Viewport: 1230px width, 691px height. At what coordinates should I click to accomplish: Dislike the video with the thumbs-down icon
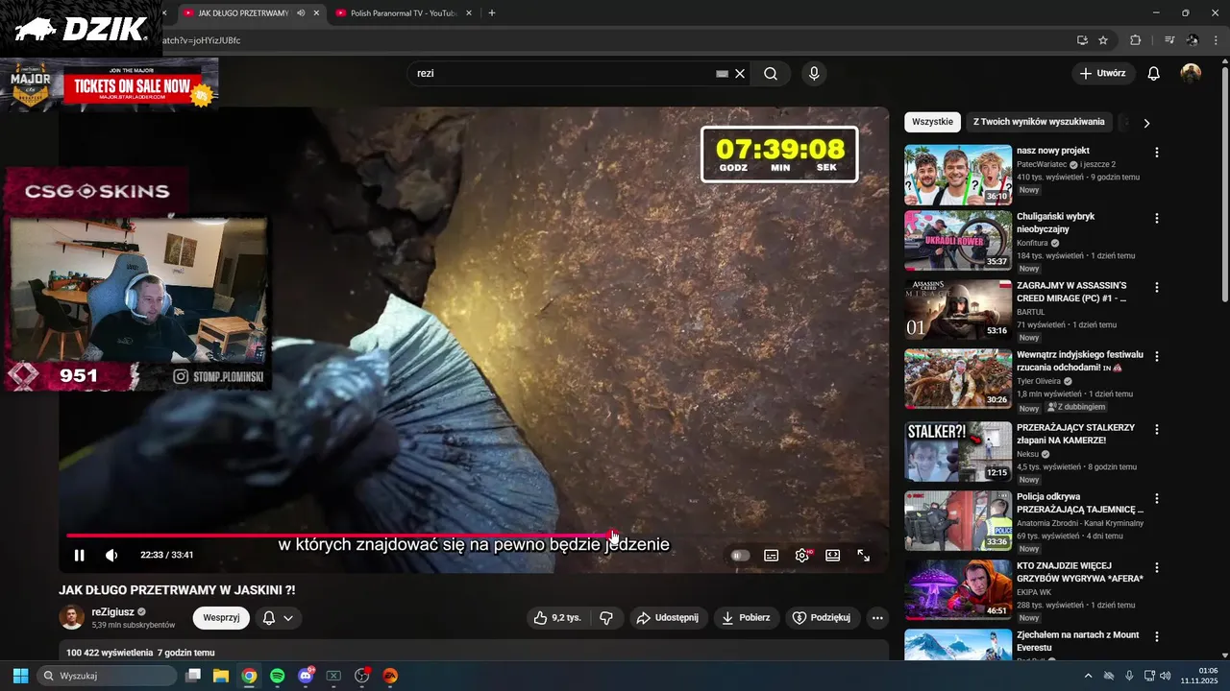click(606, 617)
